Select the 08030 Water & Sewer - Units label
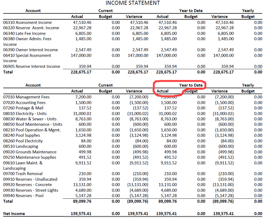 pos(30,119)
